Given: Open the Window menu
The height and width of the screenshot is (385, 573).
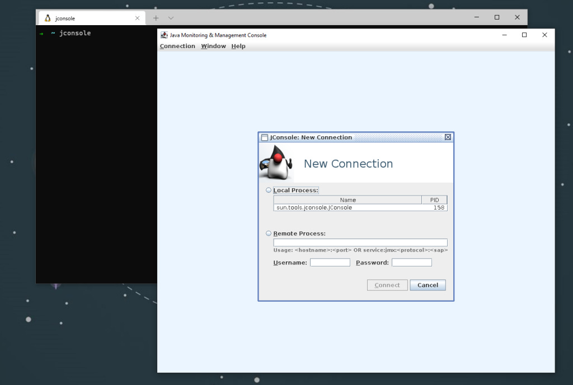Looking at the screenshot, I should coord(213,46).
